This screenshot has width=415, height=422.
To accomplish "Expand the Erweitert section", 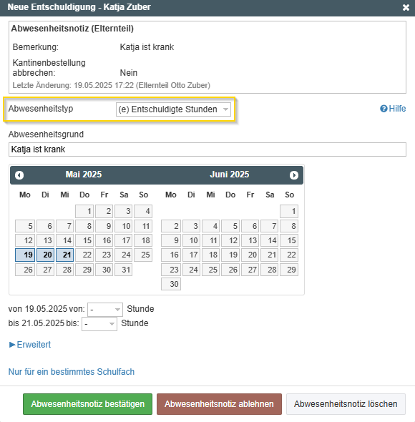I will (30, 345).
